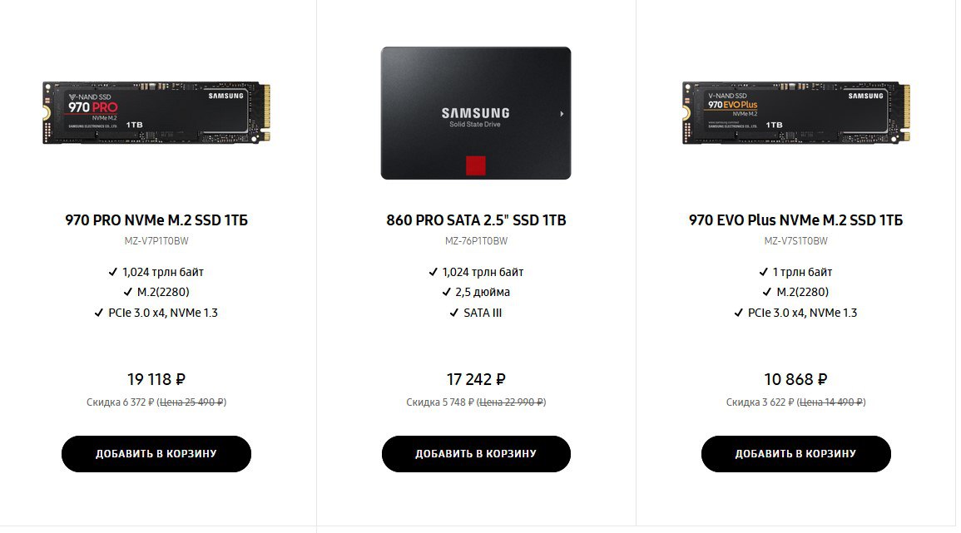Add the 970 PRO SSD to cart

156,454
